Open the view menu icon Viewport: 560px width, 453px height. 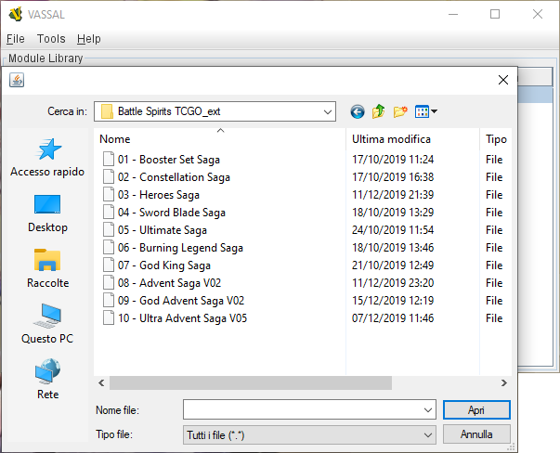[422, 111]
